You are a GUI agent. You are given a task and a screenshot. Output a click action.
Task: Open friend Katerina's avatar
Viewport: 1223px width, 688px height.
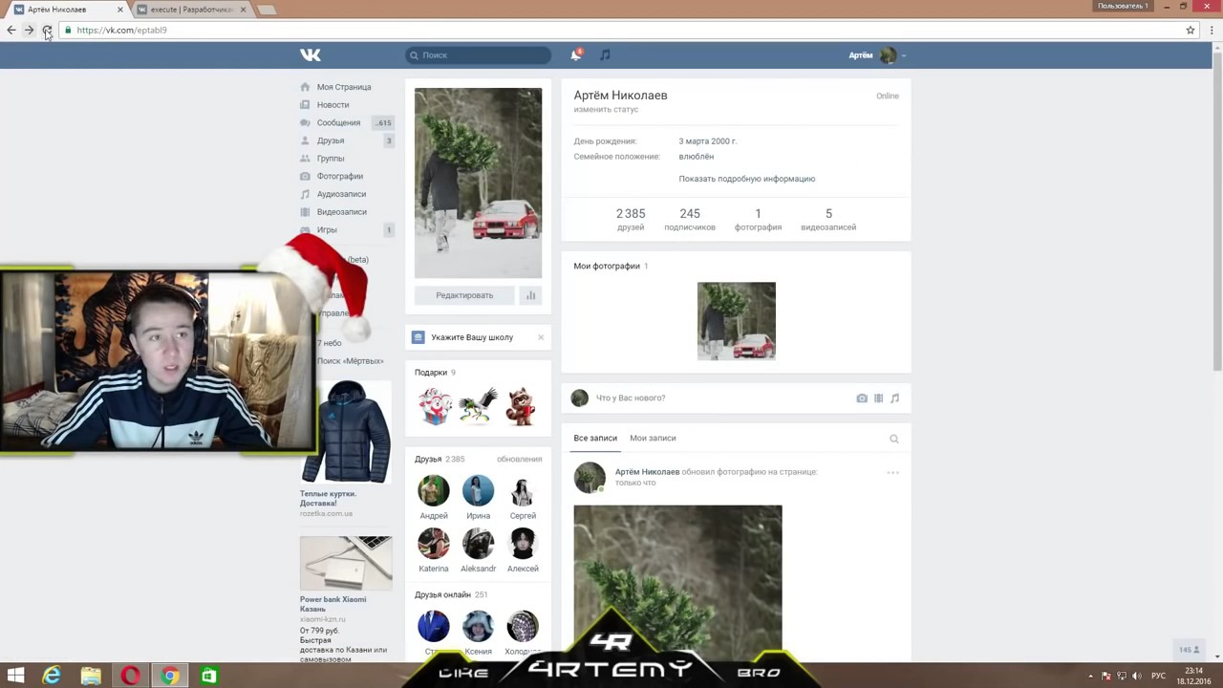click(433, 544)
